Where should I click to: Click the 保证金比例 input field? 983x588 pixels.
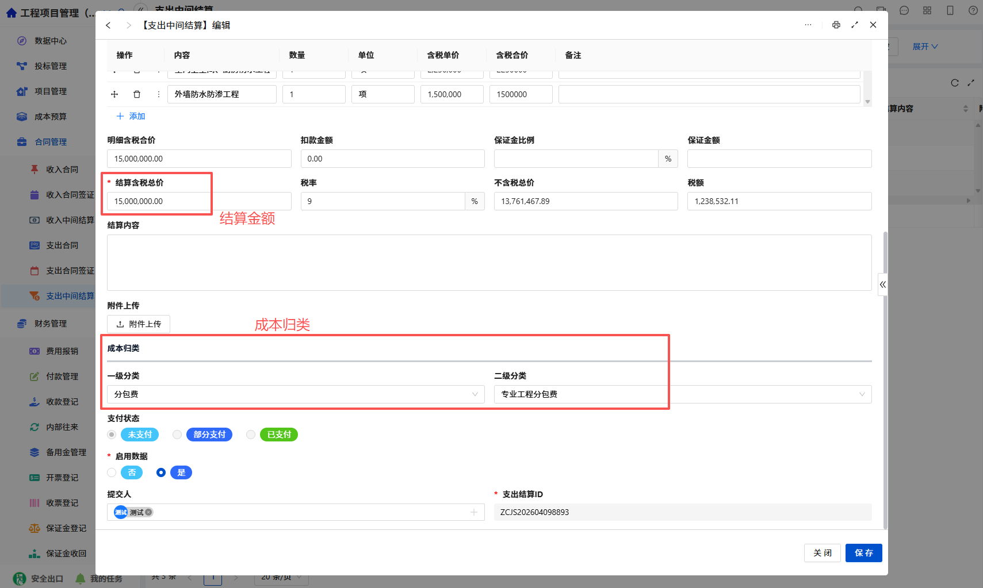[x=576, y=159]
